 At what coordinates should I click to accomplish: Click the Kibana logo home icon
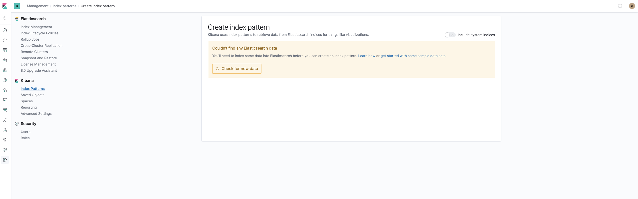coord(5,6)
